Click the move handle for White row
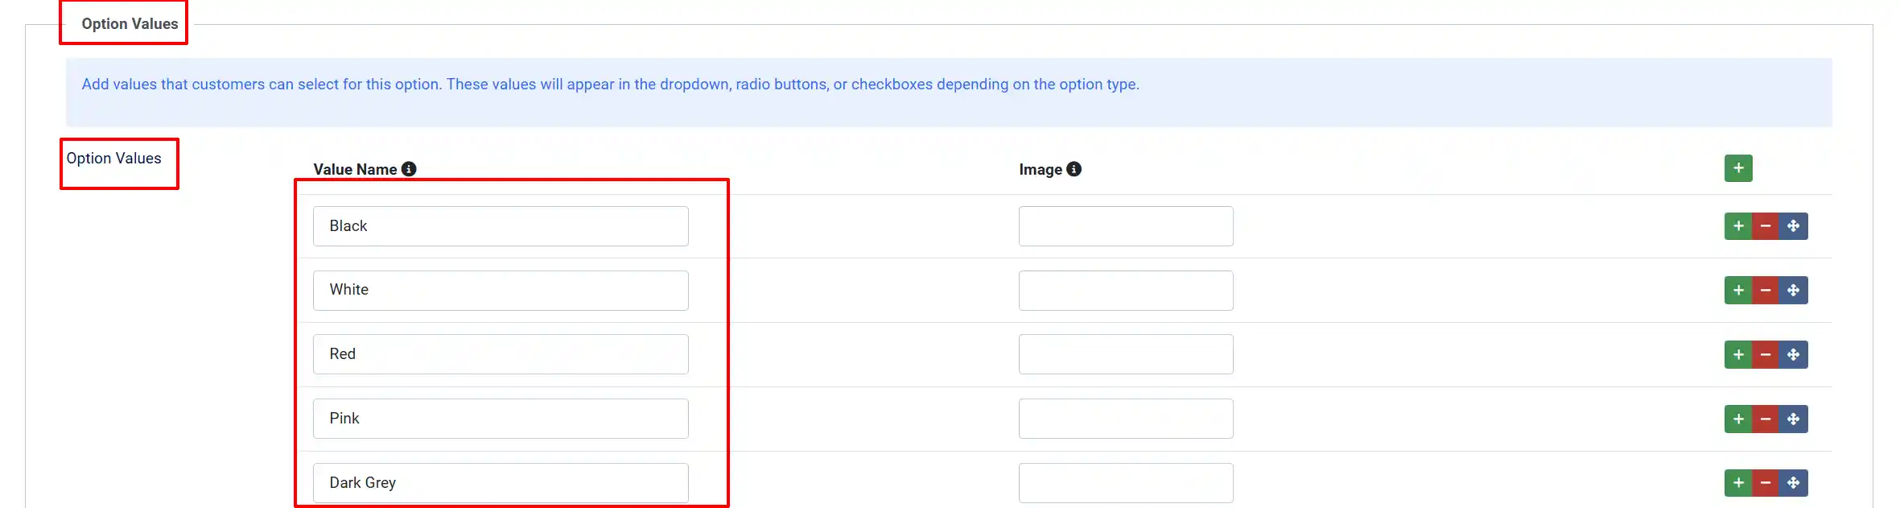The width and height of the screenshot is (1900, 508). [x=1794, y=291]
